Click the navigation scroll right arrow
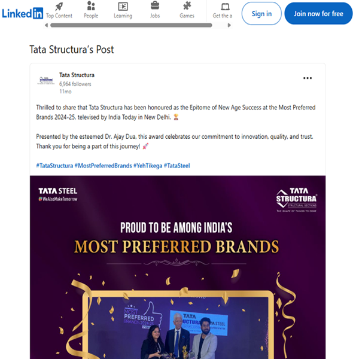The image size is (359, 359). (x=229, y=25)
